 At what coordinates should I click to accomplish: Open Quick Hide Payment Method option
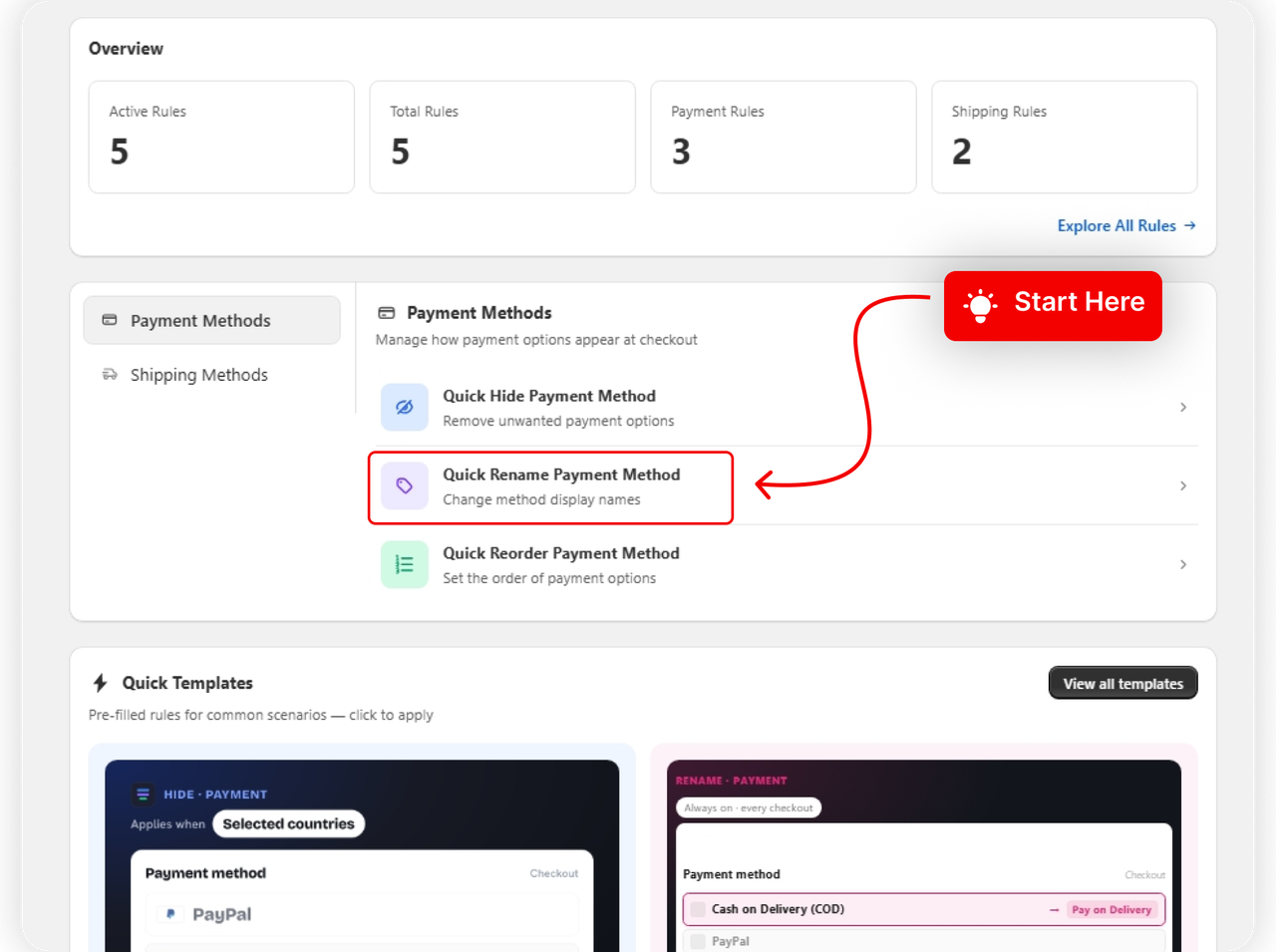(788, 407)
